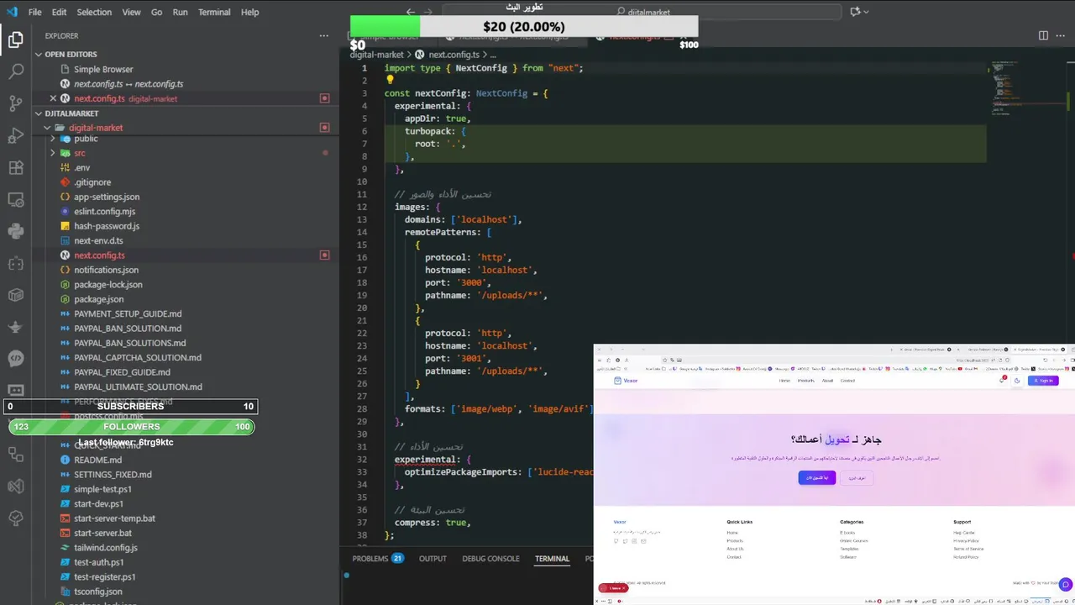This screenshot has height=605, width=1075.
Task: Open the Edit menu
Action: pos(59,12)
